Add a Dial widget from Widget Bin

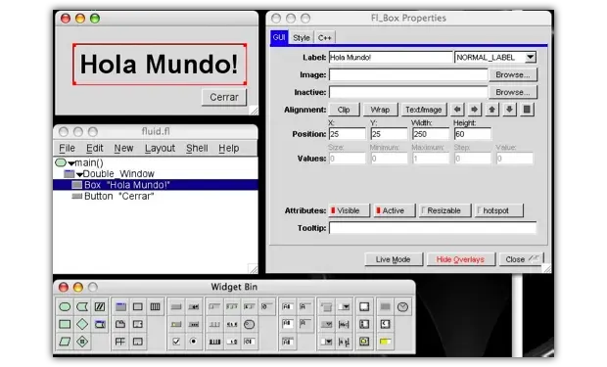click(250, 324)
